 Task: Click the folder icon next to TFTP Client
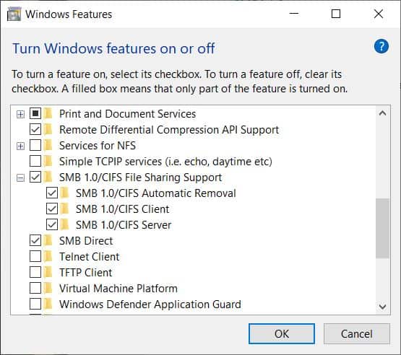pyautogui.click(x=48, y=272)
